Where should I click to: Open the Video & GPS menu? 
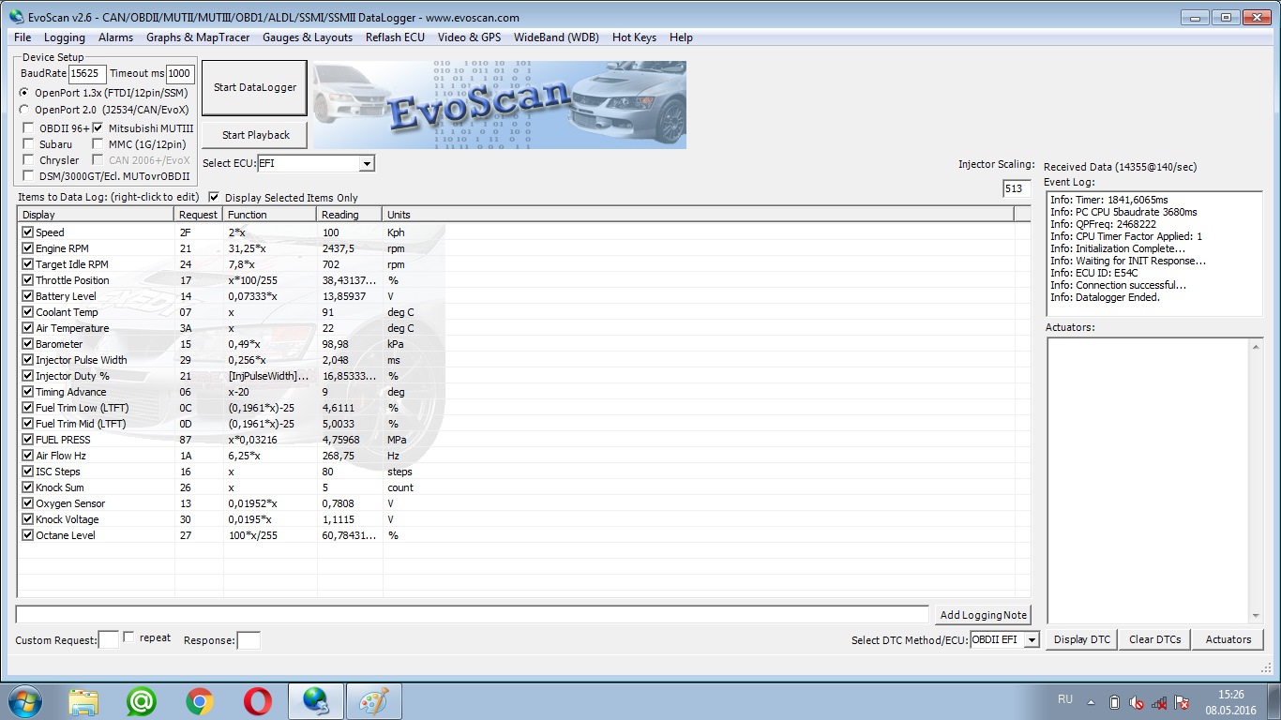point(469,37)
